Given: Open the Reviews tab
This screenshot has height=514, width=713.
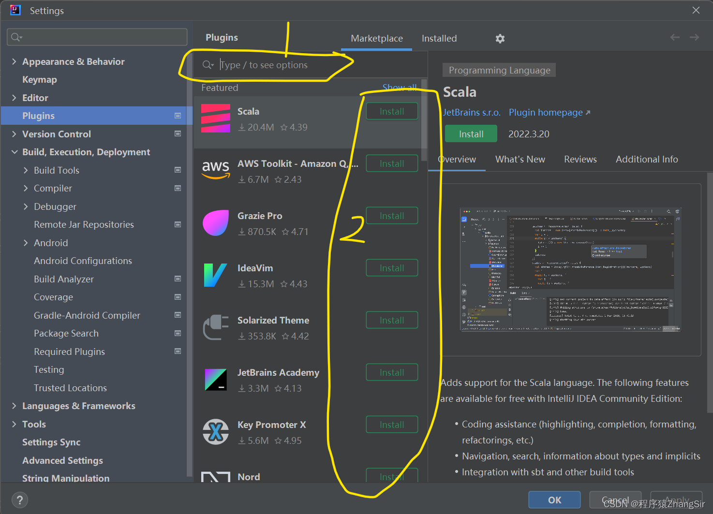Looking at the screenshot, I should click(x=580, y=159).
